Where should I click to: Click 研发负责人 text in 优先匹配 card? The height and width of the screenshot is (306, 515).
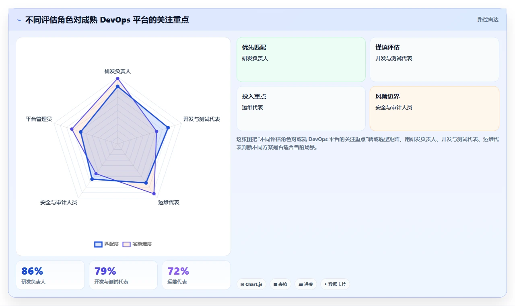255,58
